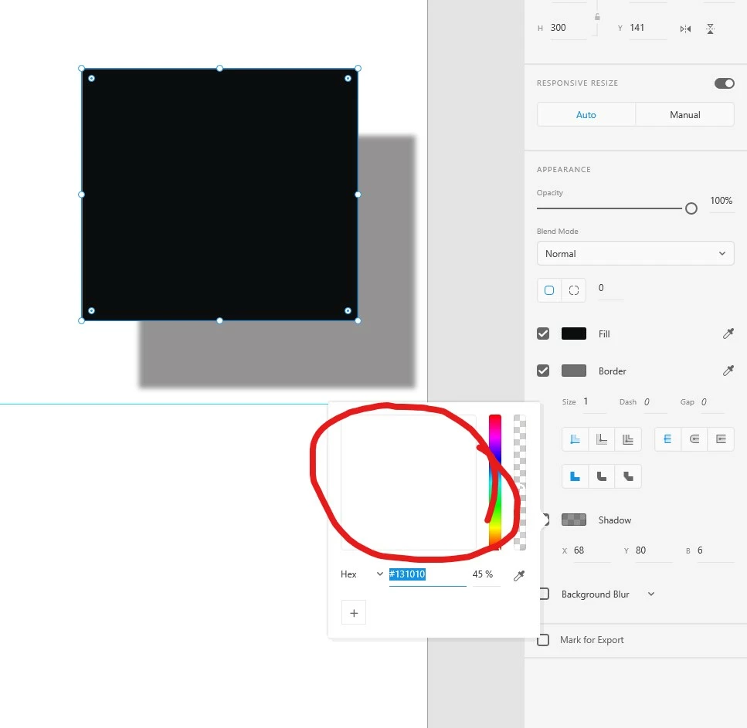
Task: Select the first stroke alignment icon
Action: (575, 439)
